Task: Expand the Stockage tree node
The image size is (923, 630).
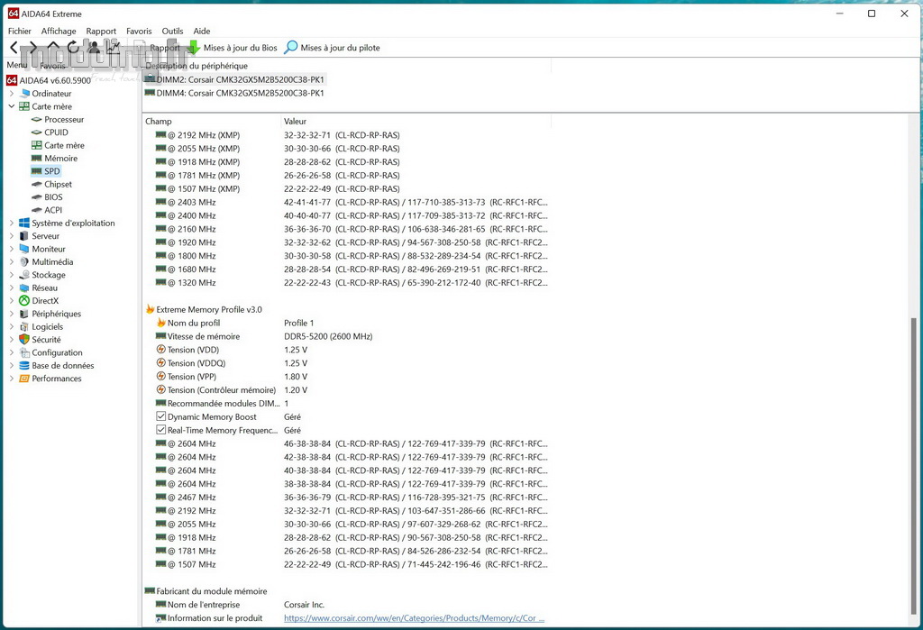Action: coord(11,274)
